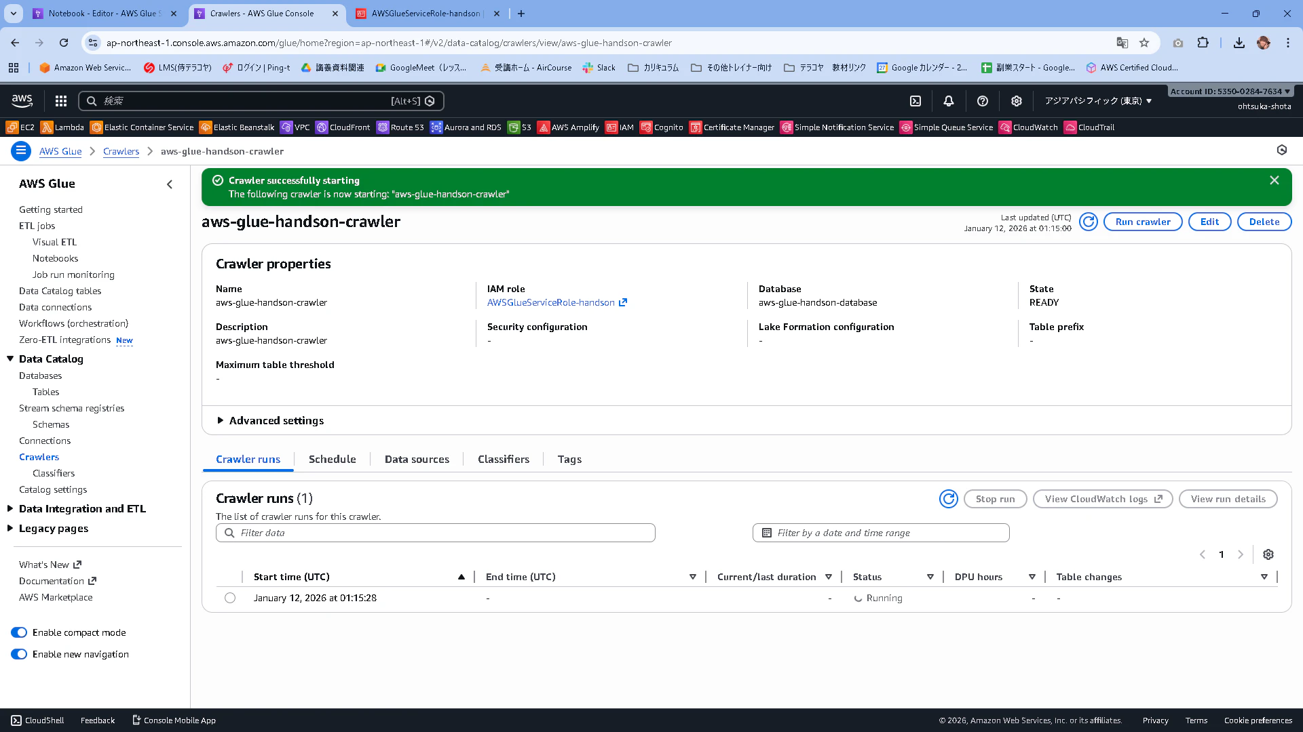This screenshot has width=1303, height=732.
Task: Collapse the AWS Glue side navigation
Action: (170, 184)
